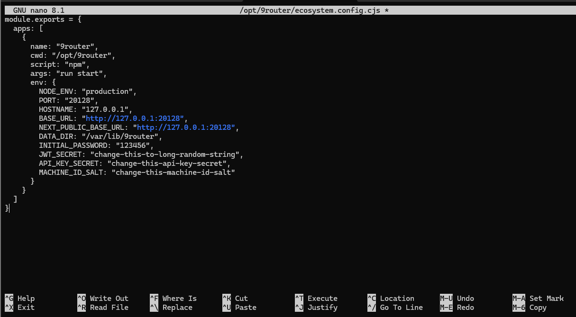The width and height of the screenshot is (576, 317).
Task: Click the ^/ Go To Line shortcut
Action: click(395, 308)
